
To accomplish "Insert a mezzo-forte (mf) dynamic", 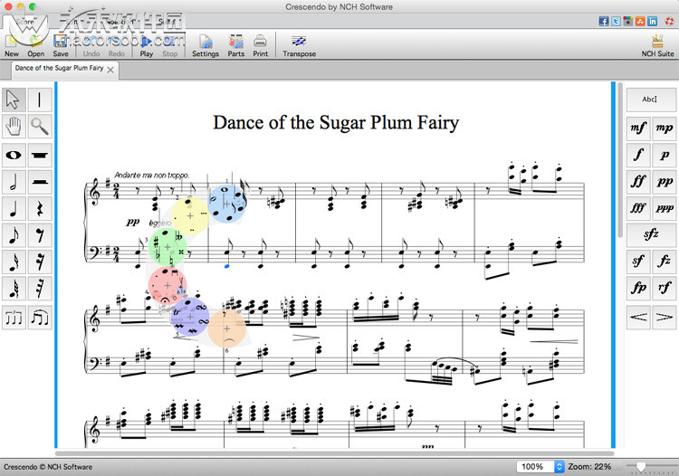I will pyautogui.click(x=638, y=129).
